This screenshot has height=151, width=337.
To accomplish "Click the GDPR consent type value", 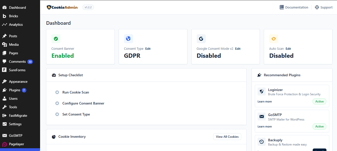I will click(132, 56).
